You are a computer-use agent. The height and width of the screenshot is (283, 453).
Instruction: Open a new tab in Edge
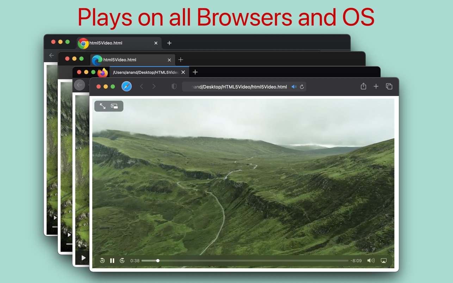[x=181, y=60]
